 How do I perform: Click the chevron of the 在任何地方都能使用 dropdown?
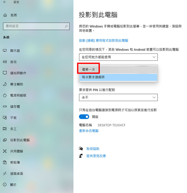coord(154,57)
